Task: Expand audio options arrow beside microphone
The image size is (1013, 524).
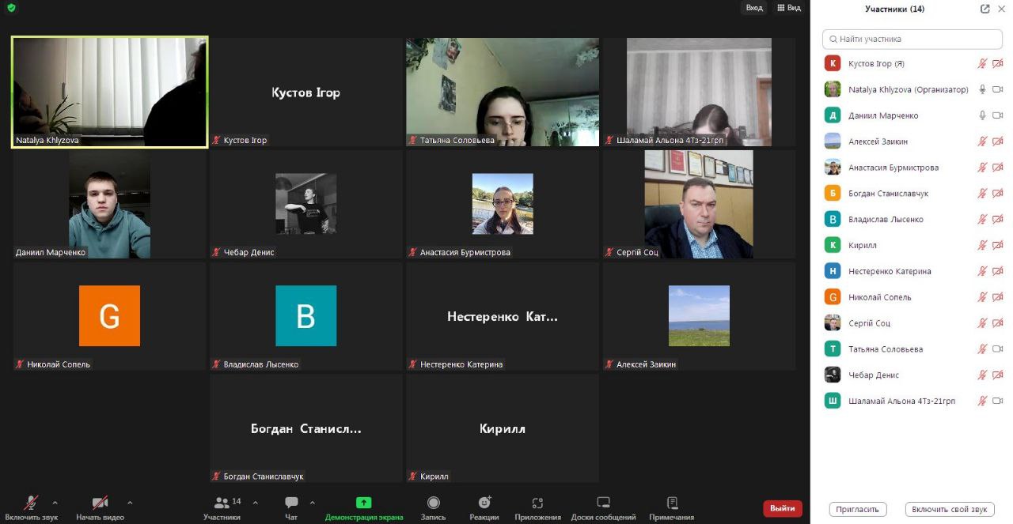Action: 55,503
